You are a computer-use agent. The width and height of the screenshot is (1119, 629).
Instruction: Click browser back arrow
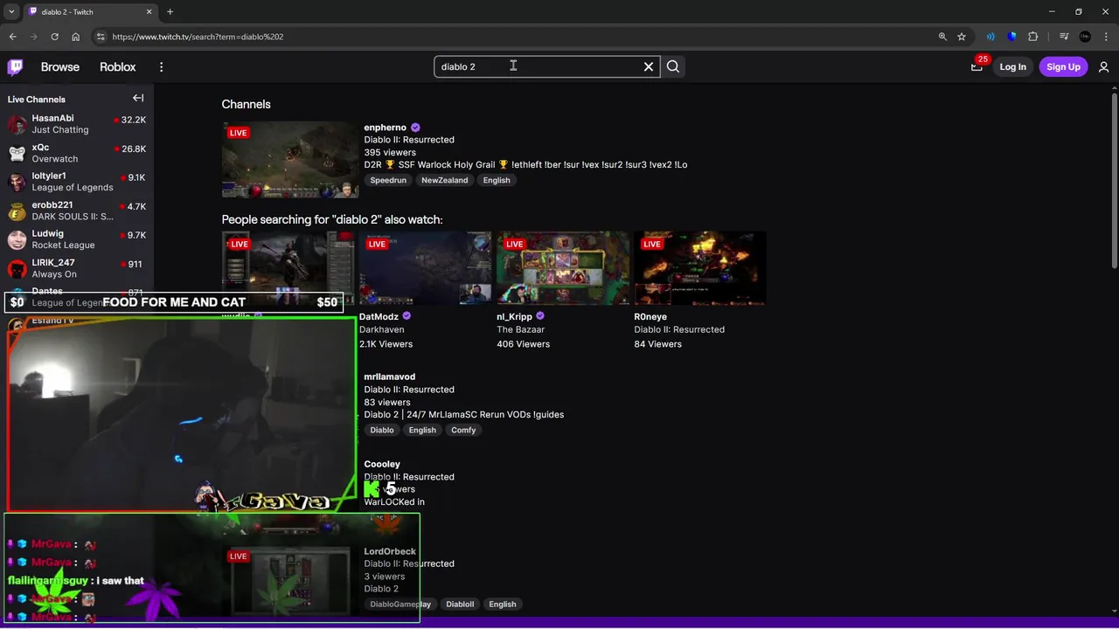pos(12,37)
